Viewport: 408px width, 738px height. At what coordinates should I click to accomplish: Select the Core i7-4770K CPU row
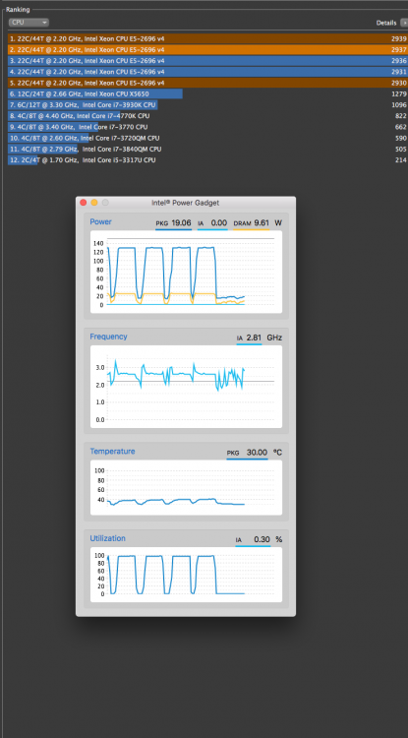point(207,116)
